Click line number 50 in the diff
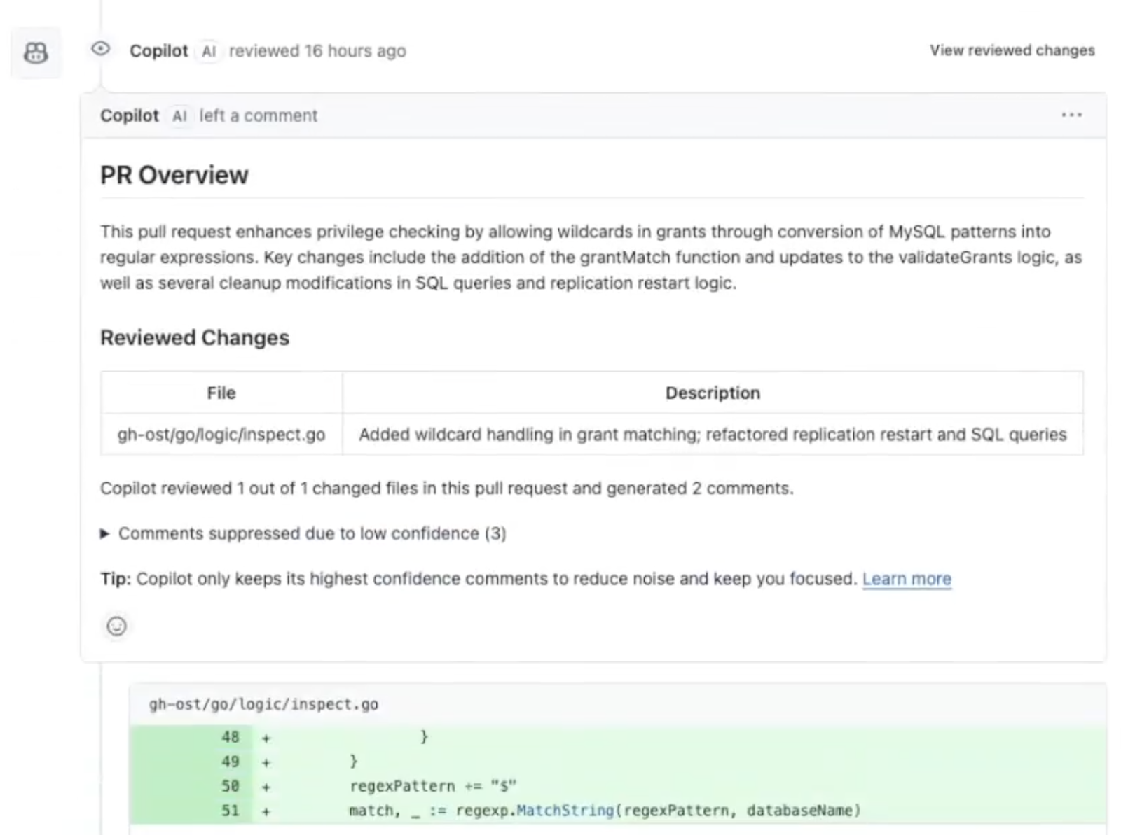1121x835 pixels. 230,786
